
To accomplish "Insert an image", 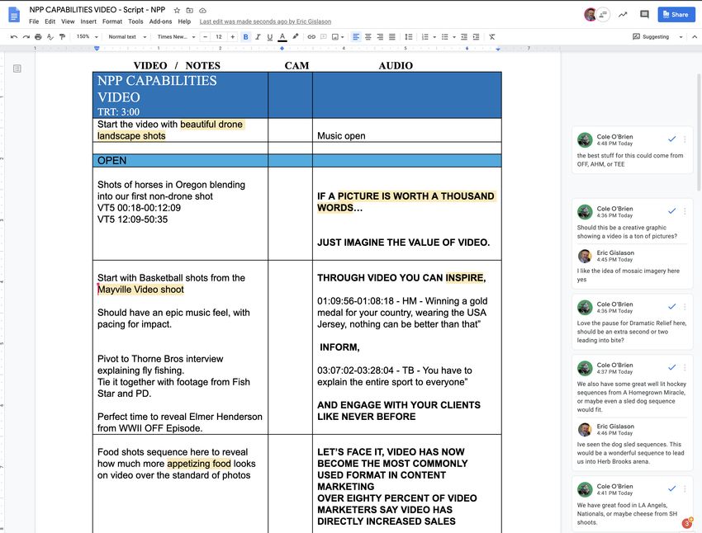I will coord(334,36).
